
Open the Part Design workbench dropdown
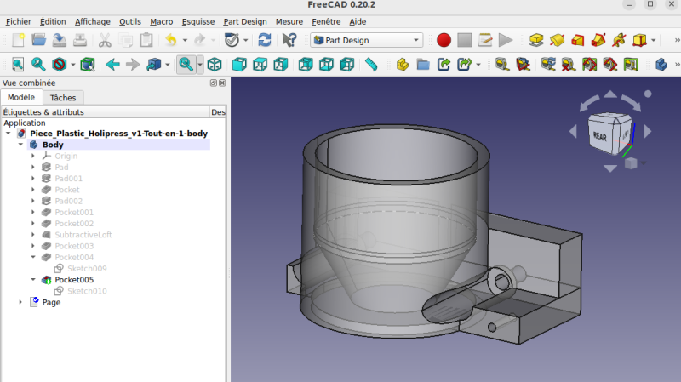coord(367,40)
